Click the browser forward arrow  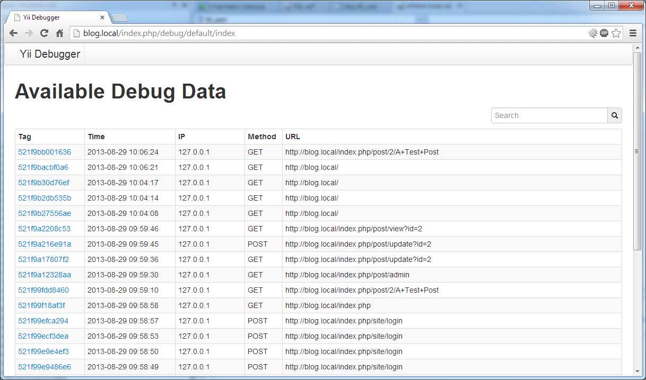29,33
